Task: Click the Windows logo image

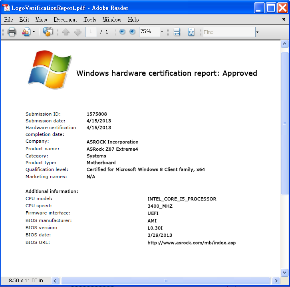Action: 50,70
